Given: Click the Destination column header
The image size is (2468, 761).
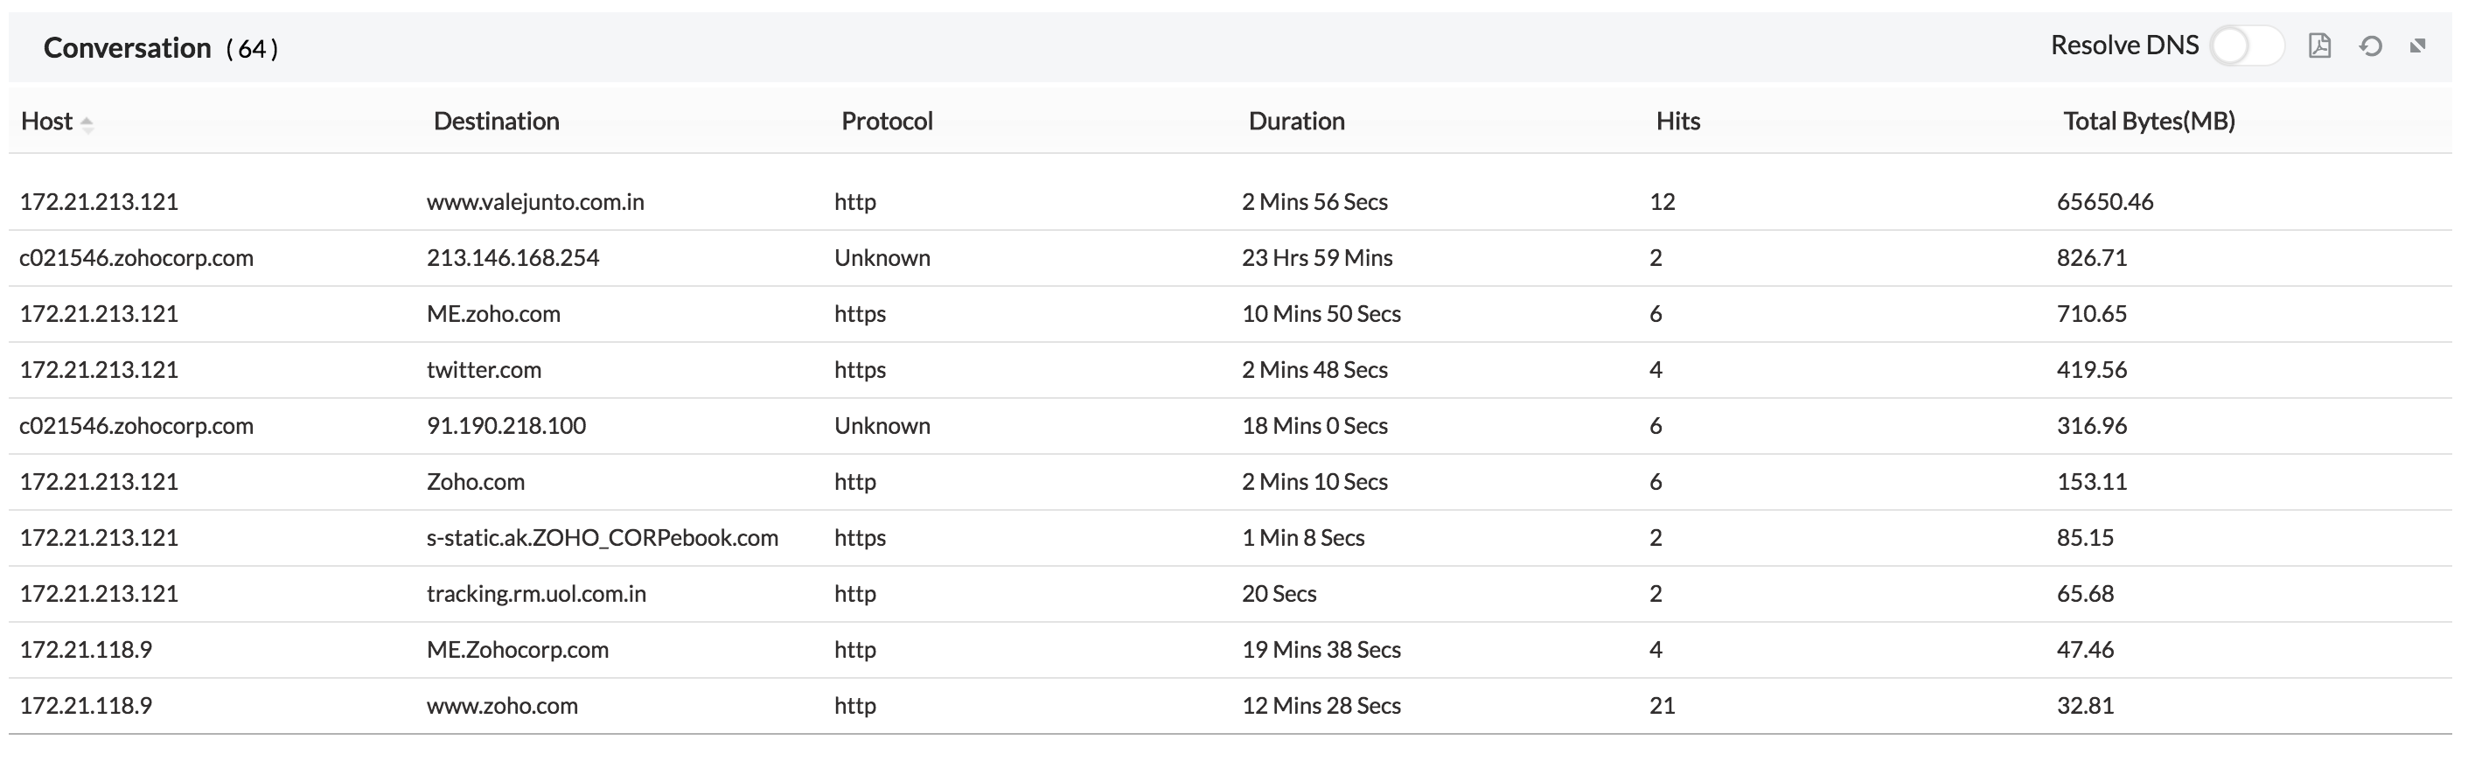Looking at the screenshot, I should [x=496, y=122].
